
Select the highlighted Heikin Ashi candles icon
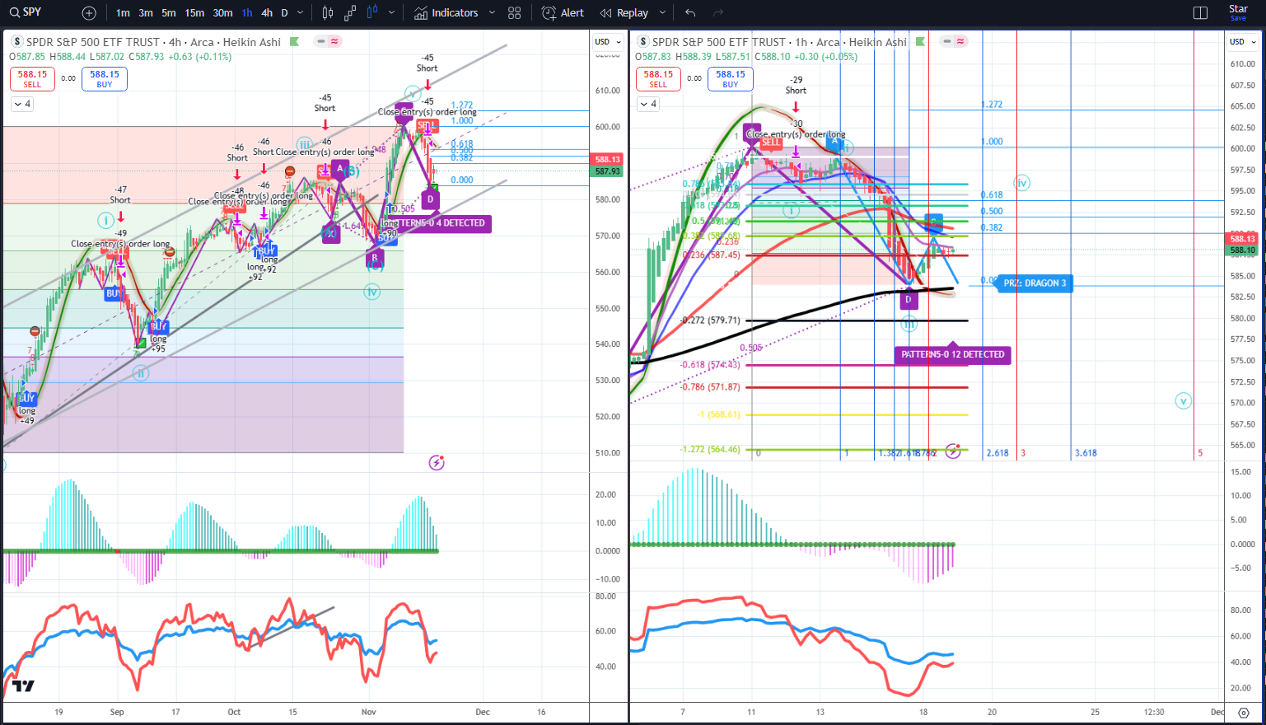(x=372, y=13)
